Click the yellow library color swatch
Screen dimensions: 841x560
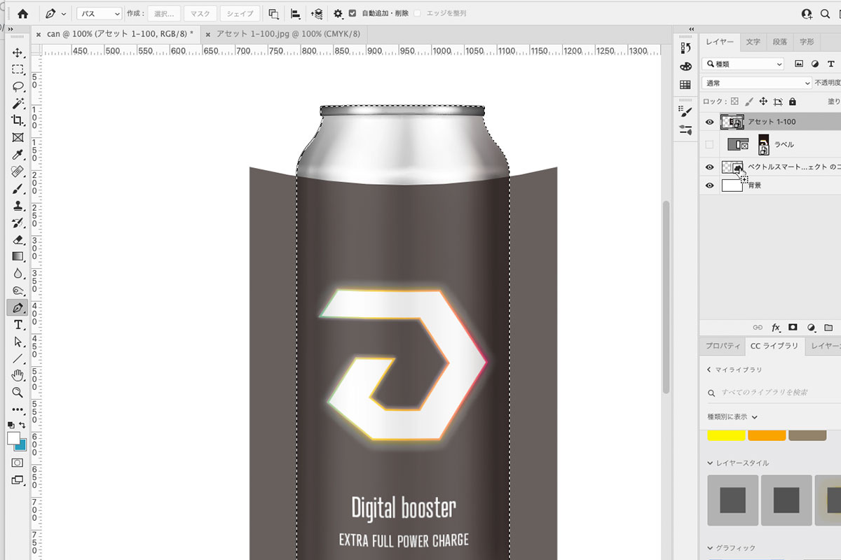tap(726, 436)
